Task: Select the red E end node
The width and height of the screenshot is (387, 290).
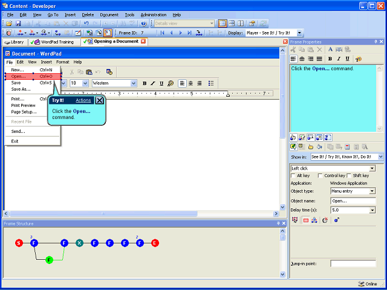Action: tap(155, 243)
